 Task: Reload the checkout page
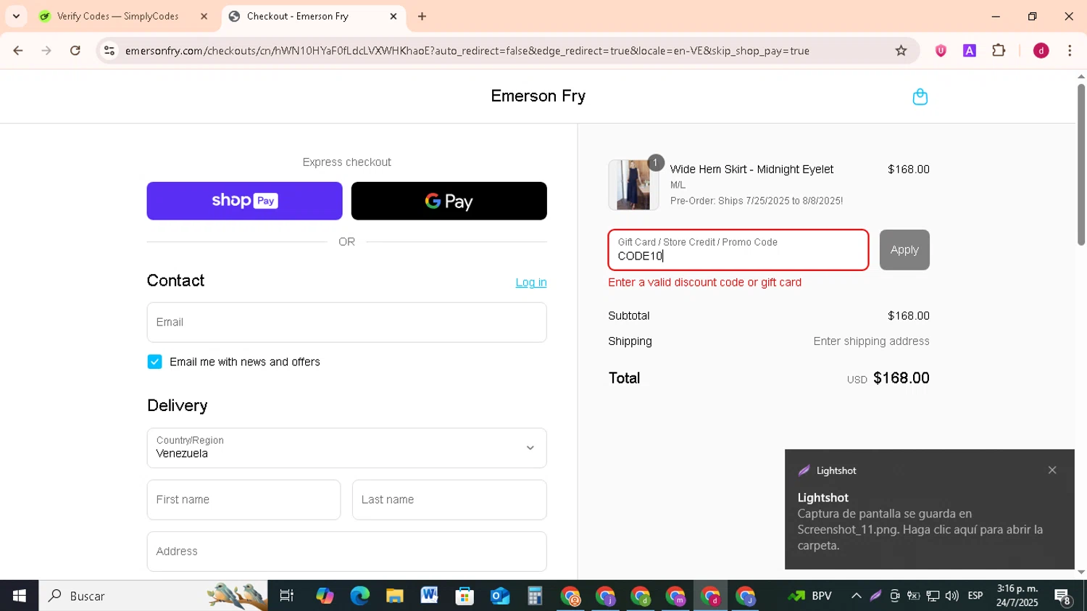tap(75, 51)
